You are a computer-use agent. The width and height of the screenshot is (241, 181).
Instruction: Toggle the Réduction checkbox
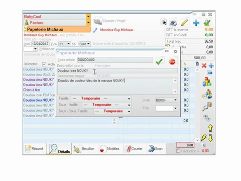coord(178,151)
